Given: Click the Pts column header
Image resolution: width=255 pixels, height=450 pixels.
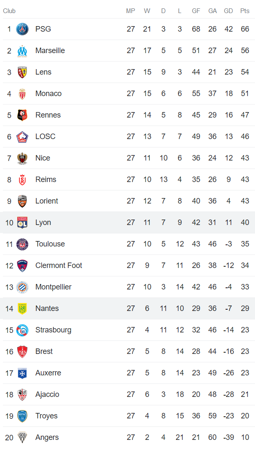Looking at the screenshot, I should click(244, 11).
